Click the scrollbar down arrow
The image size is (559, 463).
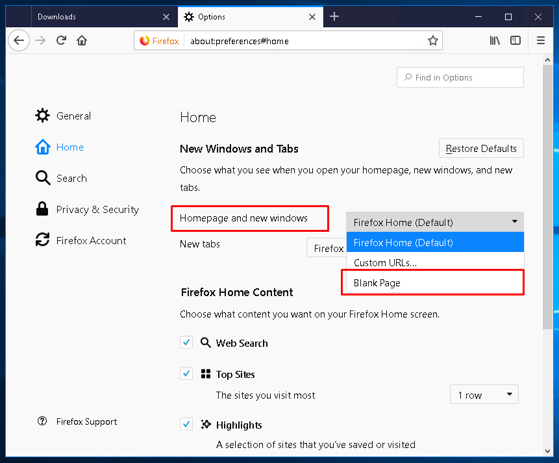click(547, 451)
